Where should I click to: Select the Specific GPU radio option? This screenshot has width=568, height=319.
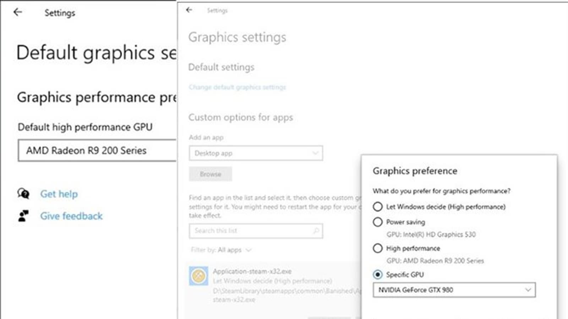pyautogui.click(x=378, y=274)
